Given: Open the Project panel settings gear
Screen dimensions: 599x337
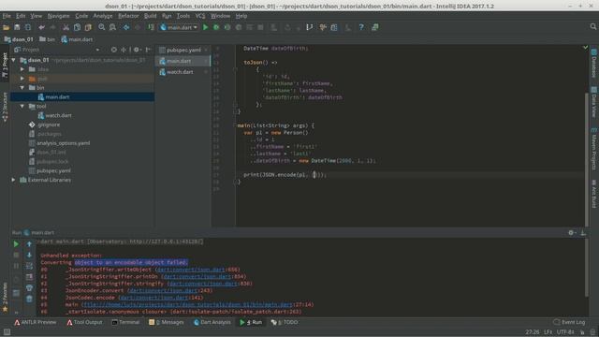Looking at the screenshot, I should 137,50.
